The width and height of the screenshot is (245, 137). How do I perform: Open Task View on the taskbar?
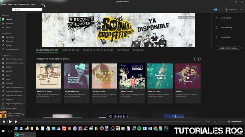coord(10,131)
